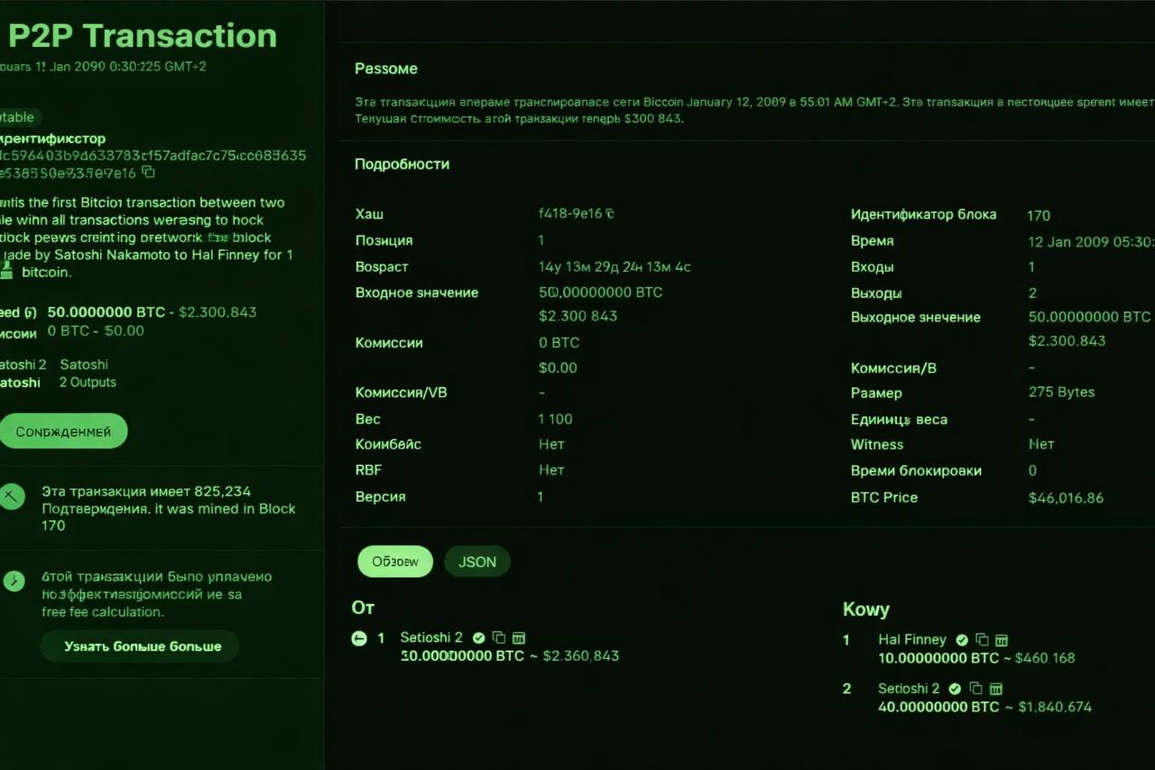Copy the hash f418-9e16 value
This screenshot has height=770, width=1155.
click(x=610, y=214)
